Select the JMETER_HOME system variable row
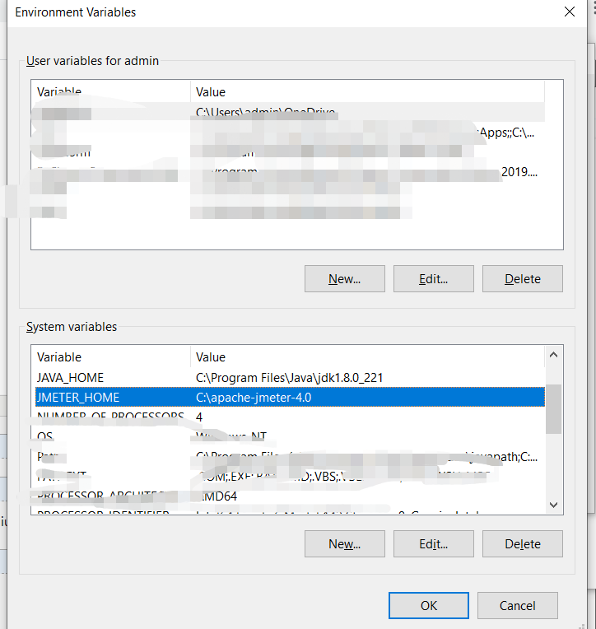 [290, 397]
